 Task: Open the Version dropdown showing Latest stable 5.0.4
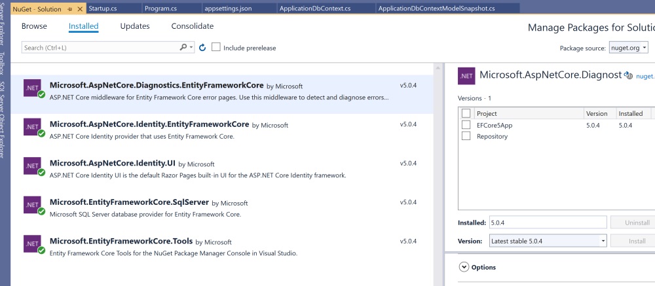pyautogui.click(x=548, y=241)
